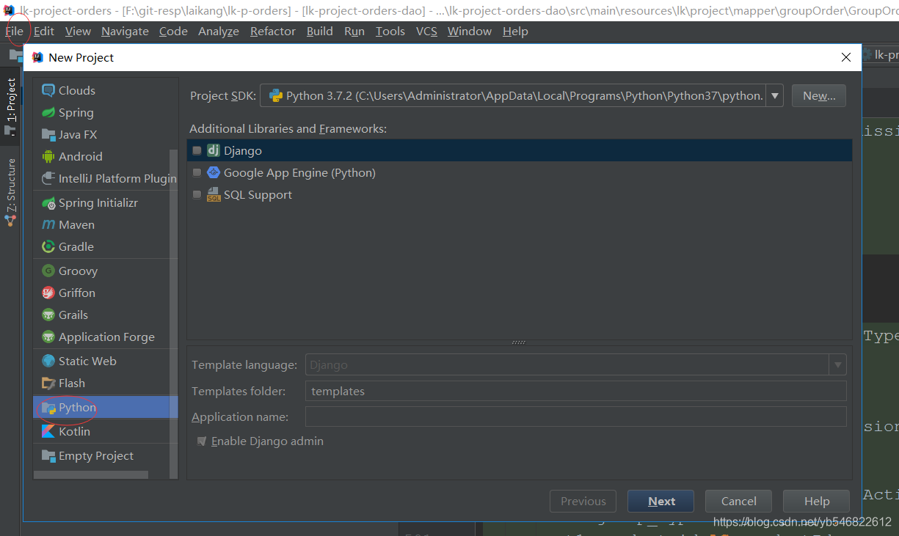The width and height of the screenshot is (899, 536).
Task: Choose the Gradle icon
Action: coord(48,246)
